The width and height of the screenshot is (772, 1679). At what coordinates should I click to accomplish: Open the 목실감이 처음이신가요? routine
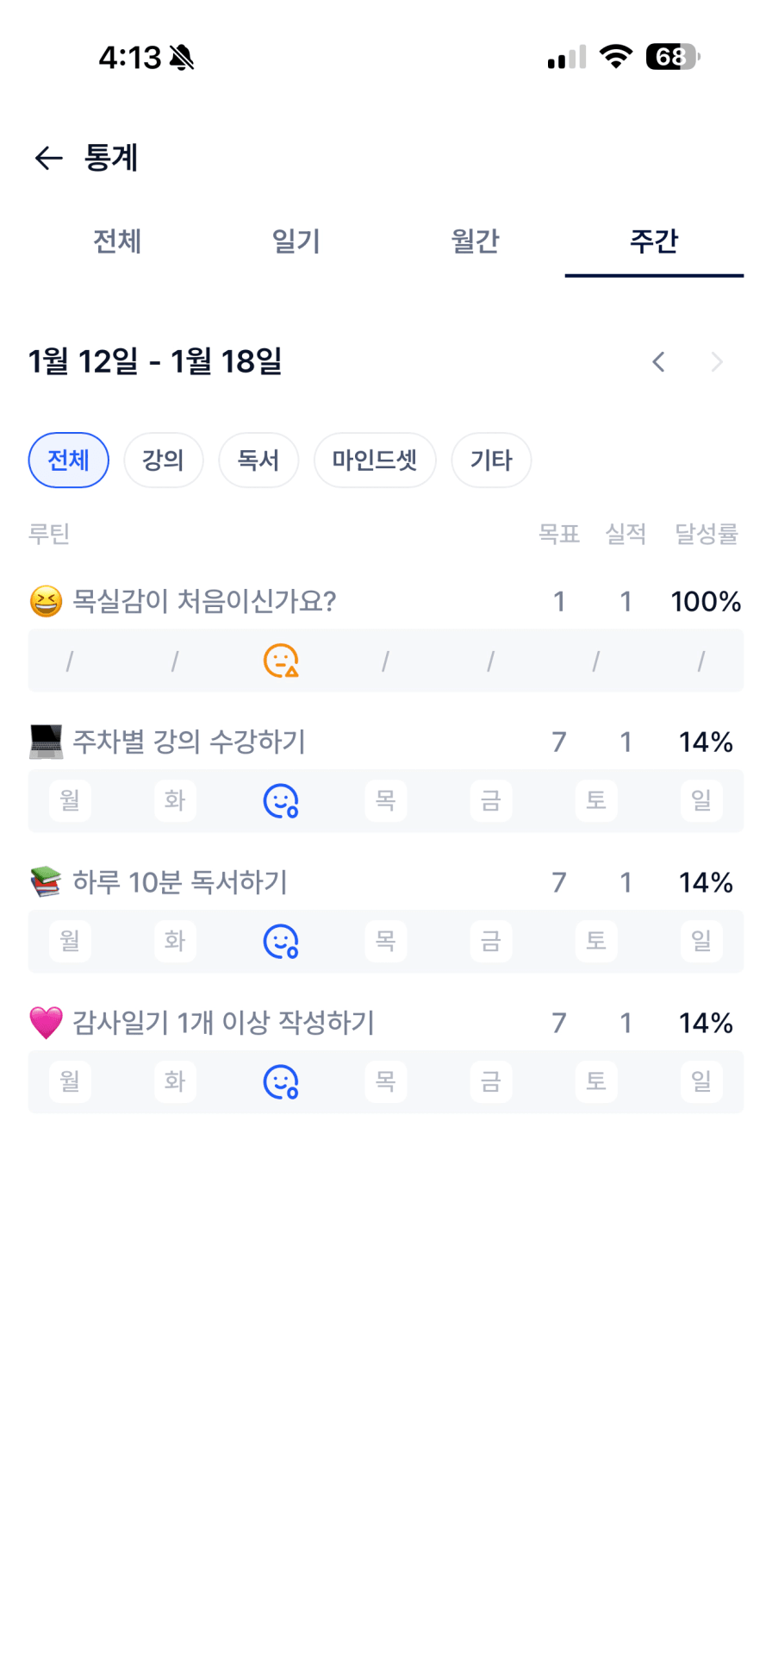point(204,601)
